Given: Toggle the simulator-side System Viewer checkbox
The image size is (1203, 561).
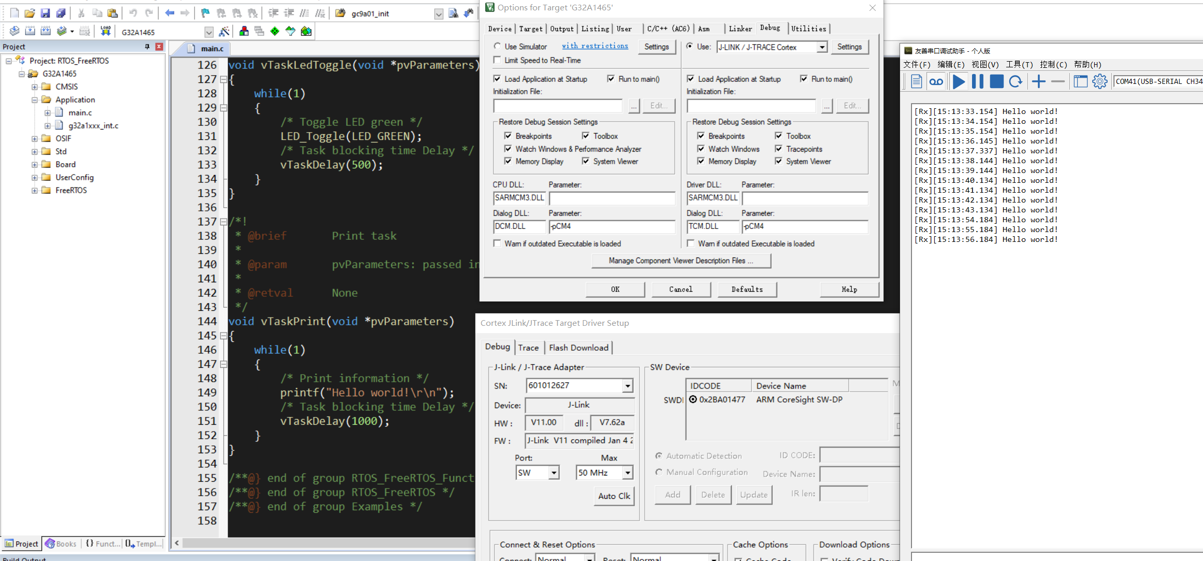Looking at the screenshot, I should tap(586, 161).
